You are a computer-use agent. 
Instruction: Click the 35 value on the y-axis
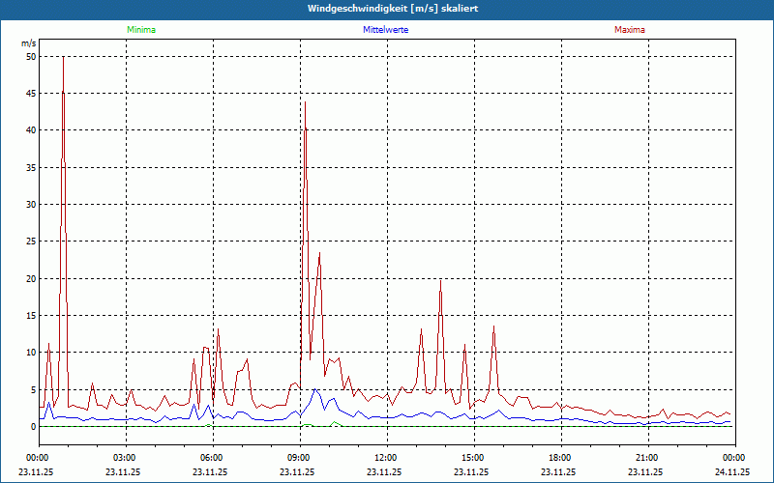[x=30, y=167]
